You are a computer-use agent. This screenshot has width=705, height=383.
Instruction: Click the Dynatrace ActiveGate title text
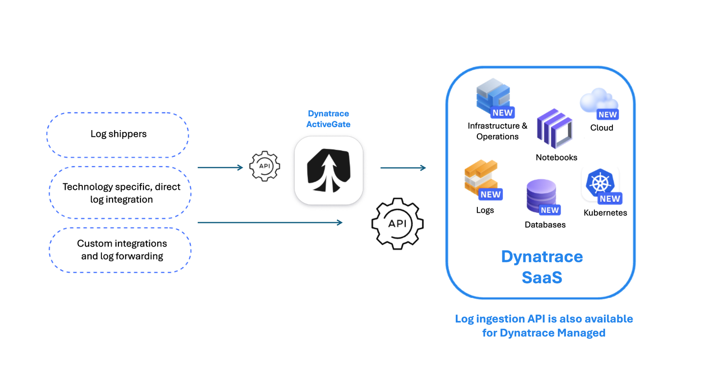coord(329,119)
